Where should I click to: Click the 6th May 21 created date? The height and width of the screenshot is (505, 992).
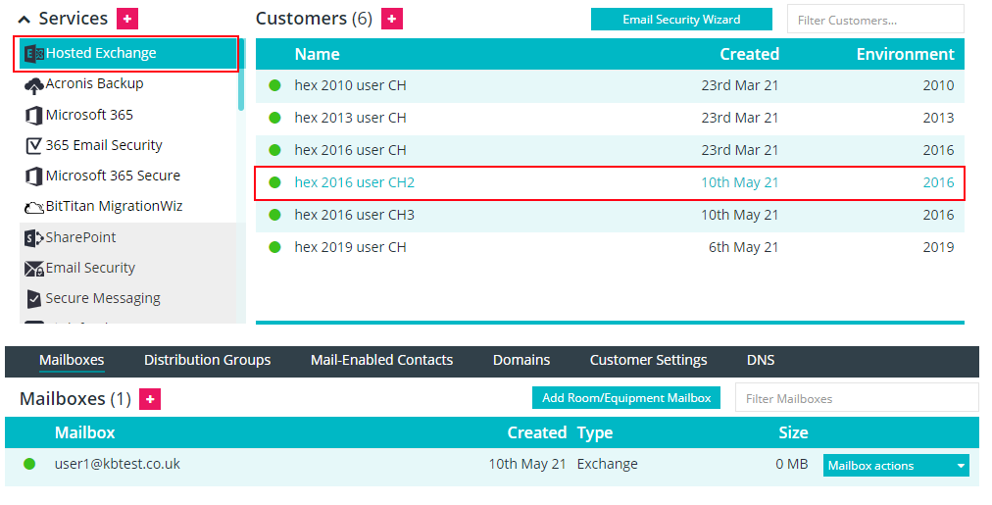pos(743,247)
